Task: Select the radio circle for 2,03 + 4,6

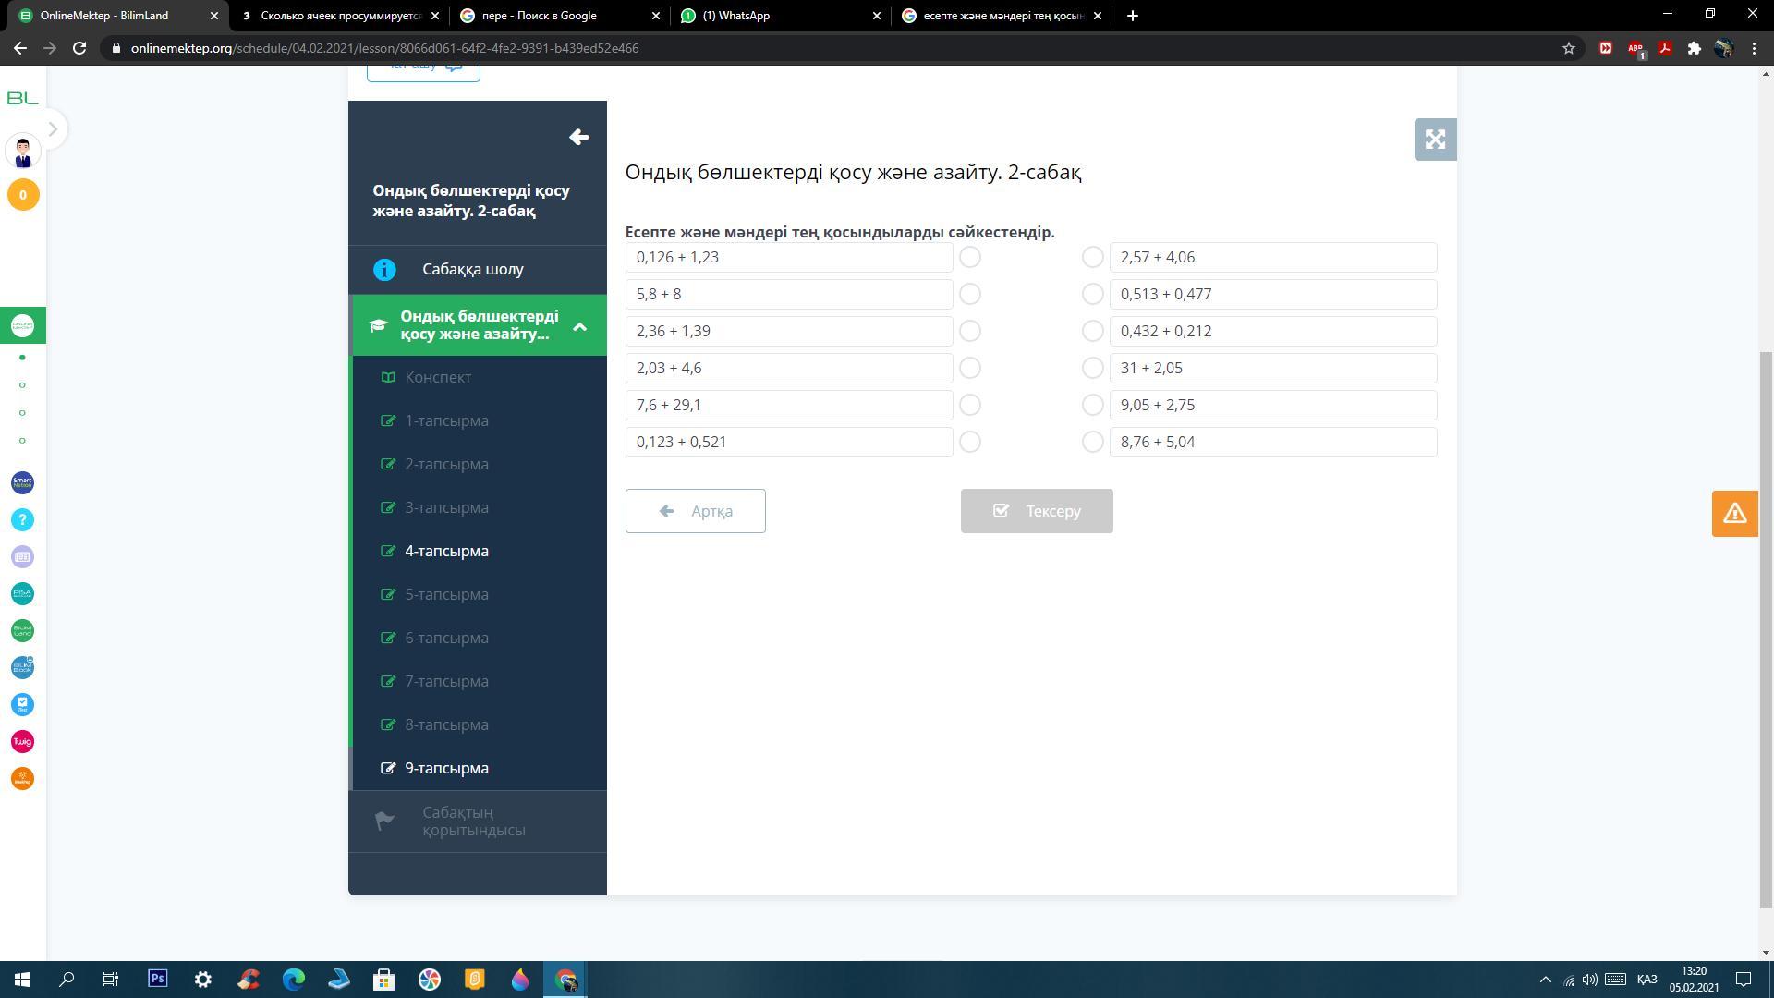Action: click(x=970, y=368)
